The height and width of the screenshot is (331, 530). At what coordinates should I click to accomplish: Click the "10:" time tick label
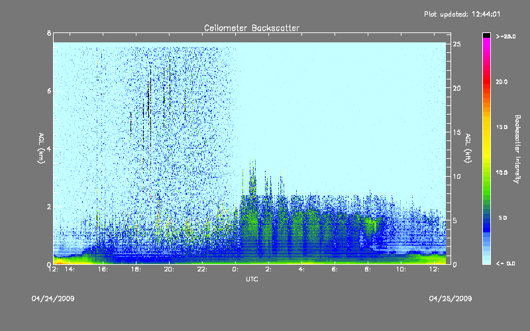[x=401, y=269]
